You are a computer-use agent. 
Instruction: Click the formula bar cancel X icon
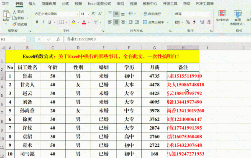click(39, 39)
